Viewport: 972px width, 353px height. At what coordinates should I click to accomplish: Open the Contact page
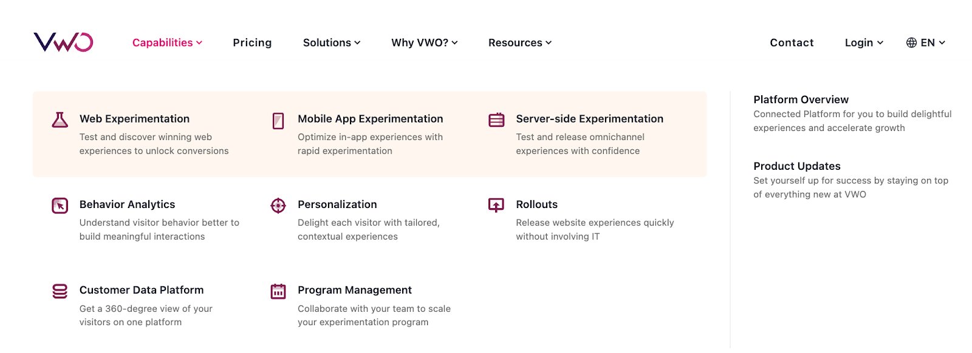tap(792, 42)
